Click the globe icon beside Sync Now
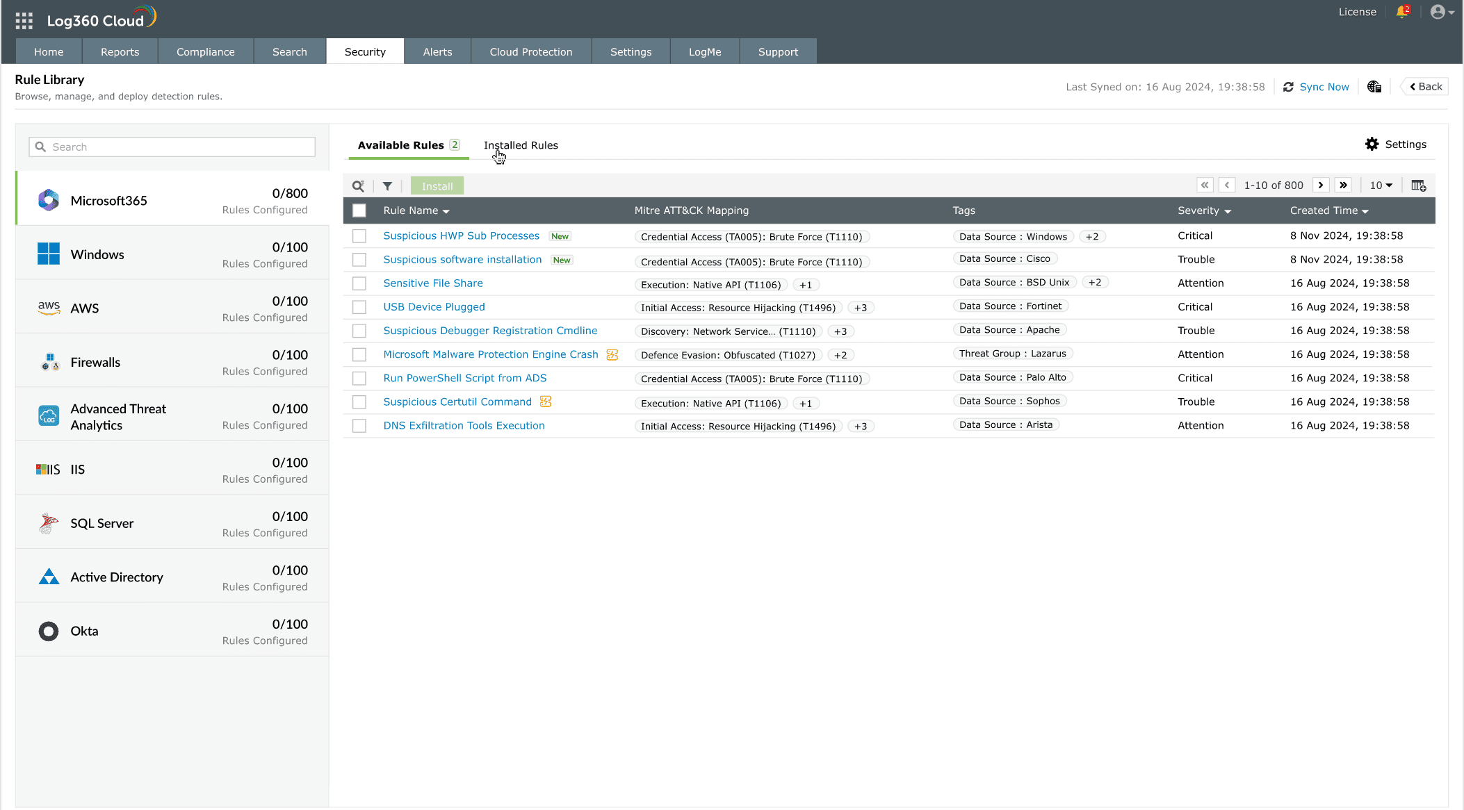 click(1374, 87)
